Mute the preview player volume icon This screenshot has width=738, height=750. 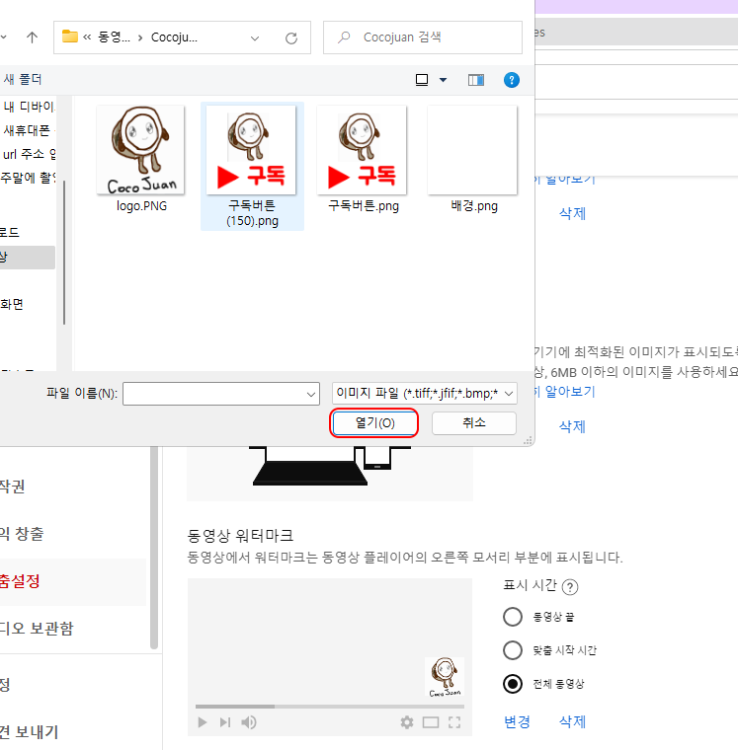pyautogui.click(x=249, y=722)
